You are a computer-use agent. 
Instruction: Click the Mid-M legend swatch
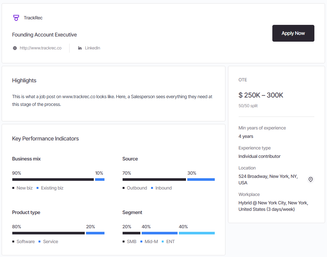pos(141,242)
